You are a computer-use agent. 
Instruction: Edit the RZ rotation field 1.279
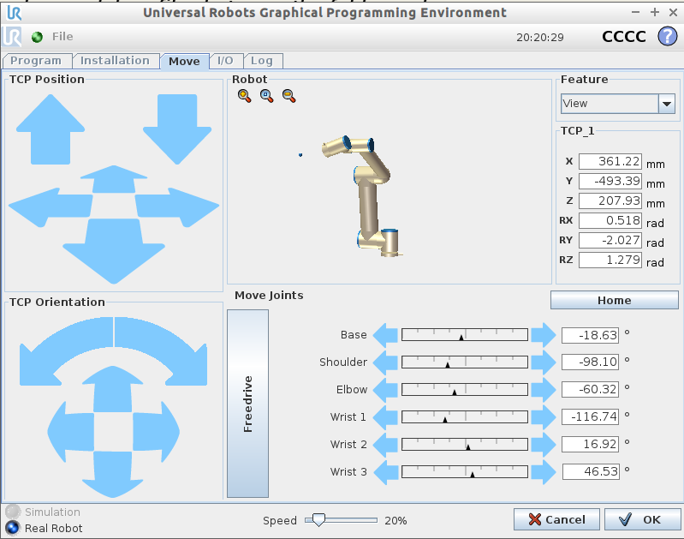click(x=610, y=260)
